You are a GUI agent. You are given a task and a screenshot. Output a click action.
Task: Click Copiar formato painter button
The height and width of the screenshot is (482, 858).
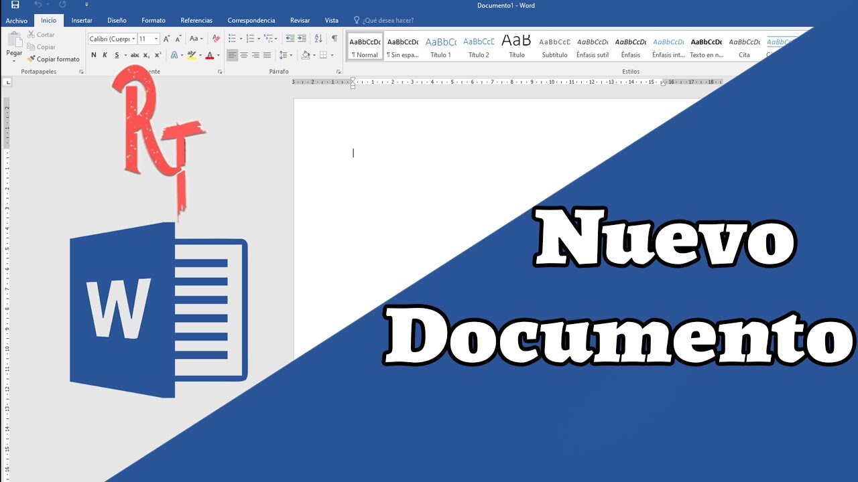tap(53, 59)
